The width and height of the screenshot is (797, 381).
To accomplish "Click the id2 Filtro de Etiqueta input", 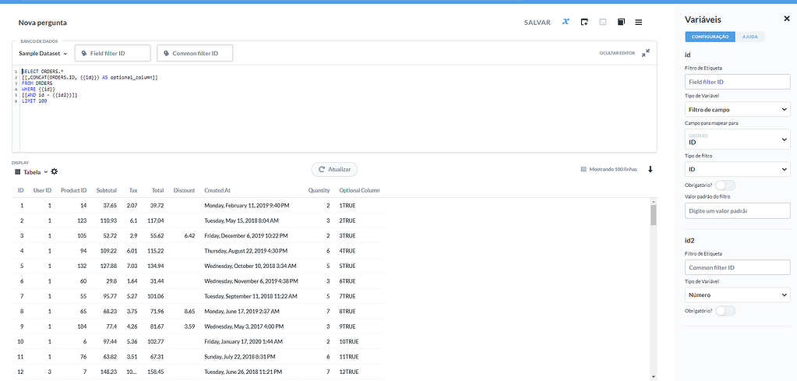I will tap(738, 267).
